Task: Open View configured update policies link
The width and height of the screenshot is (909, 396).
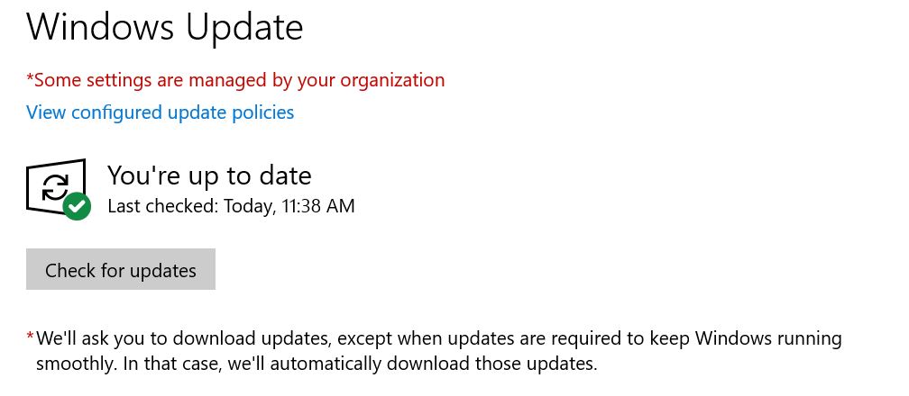Action: [x=160, y=112]
